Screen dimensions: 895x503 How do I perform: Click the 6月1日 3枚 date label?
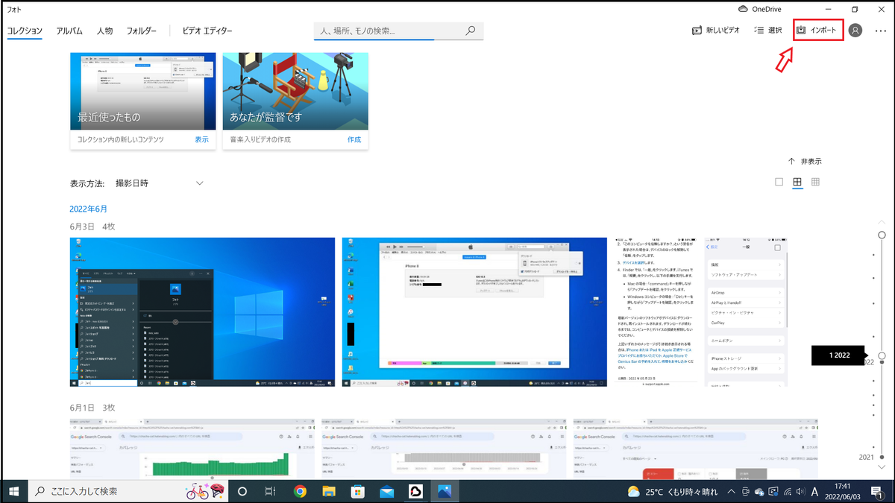(x=92, y=408)
